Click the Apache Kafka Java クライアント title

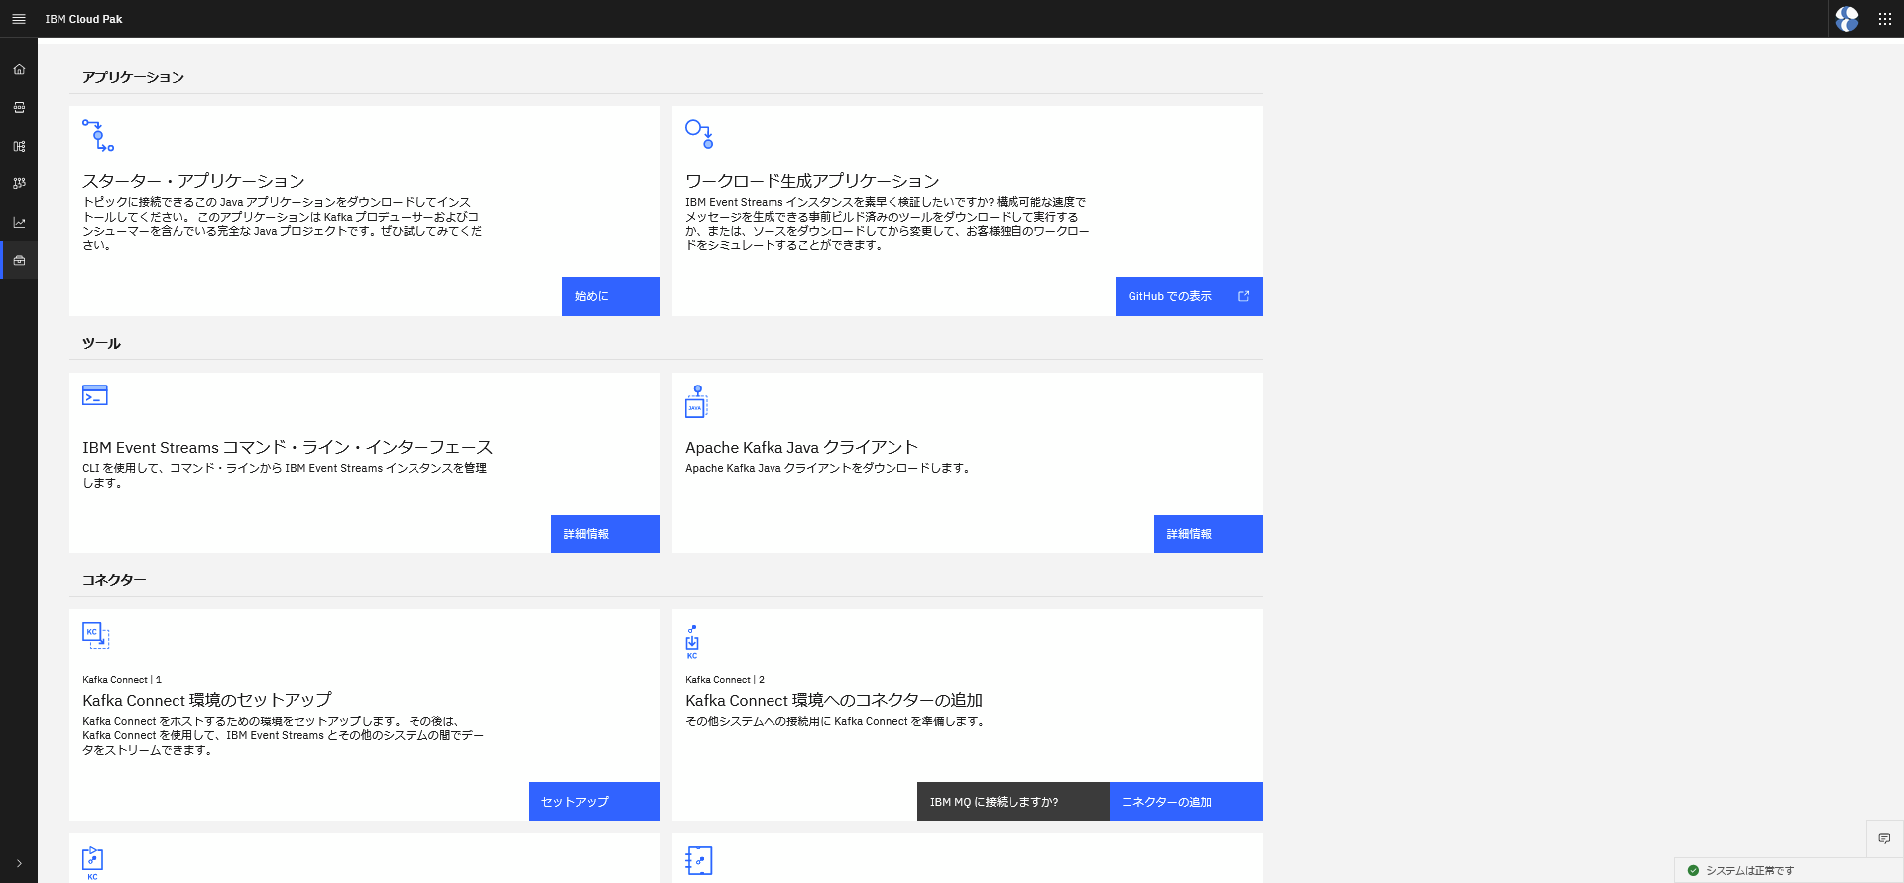(802, 447)
